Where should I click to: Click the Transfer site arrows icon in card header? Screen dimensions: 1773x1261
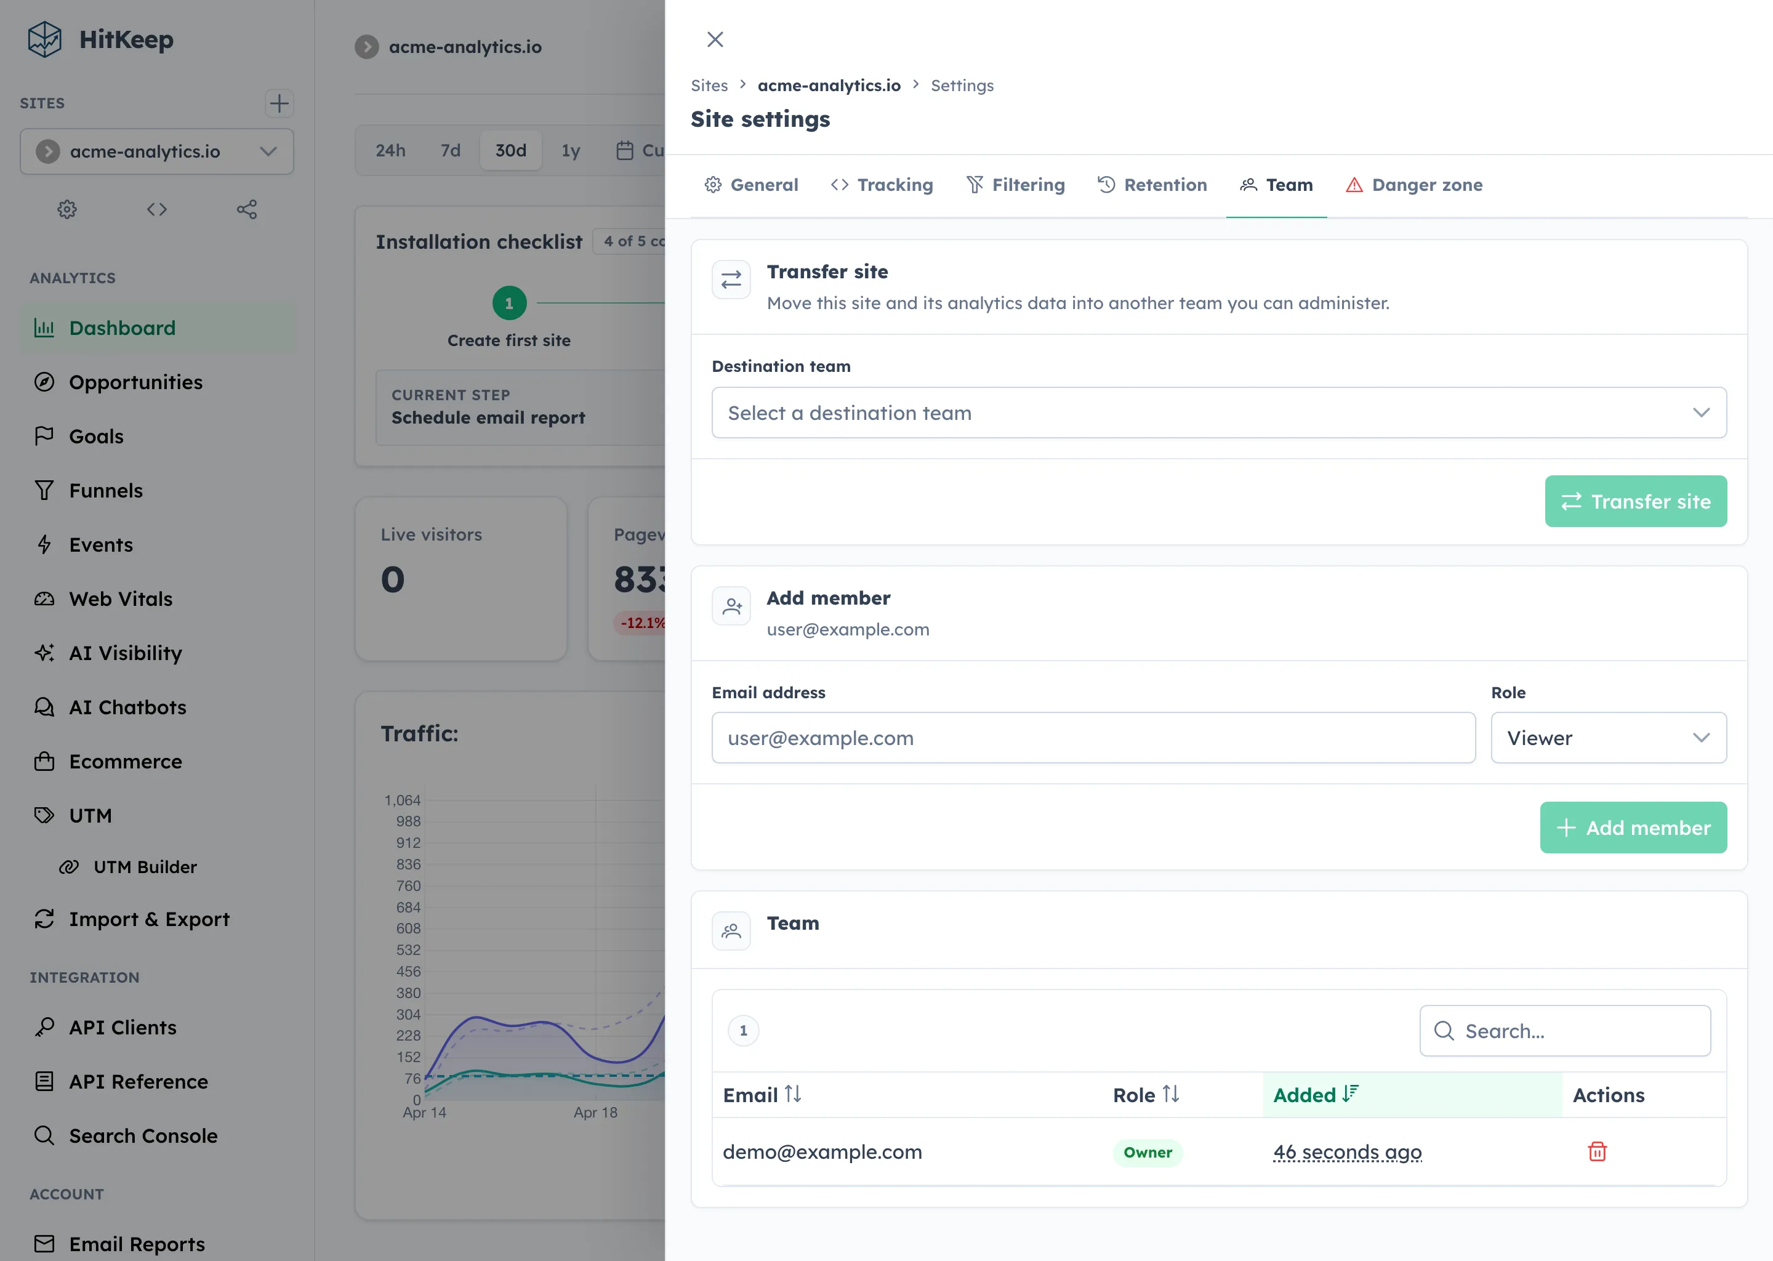[x=731, y=280]
